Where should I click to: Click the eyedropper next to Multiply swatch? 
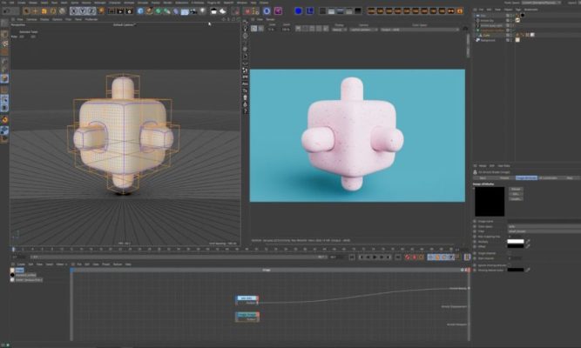point(529,241)
